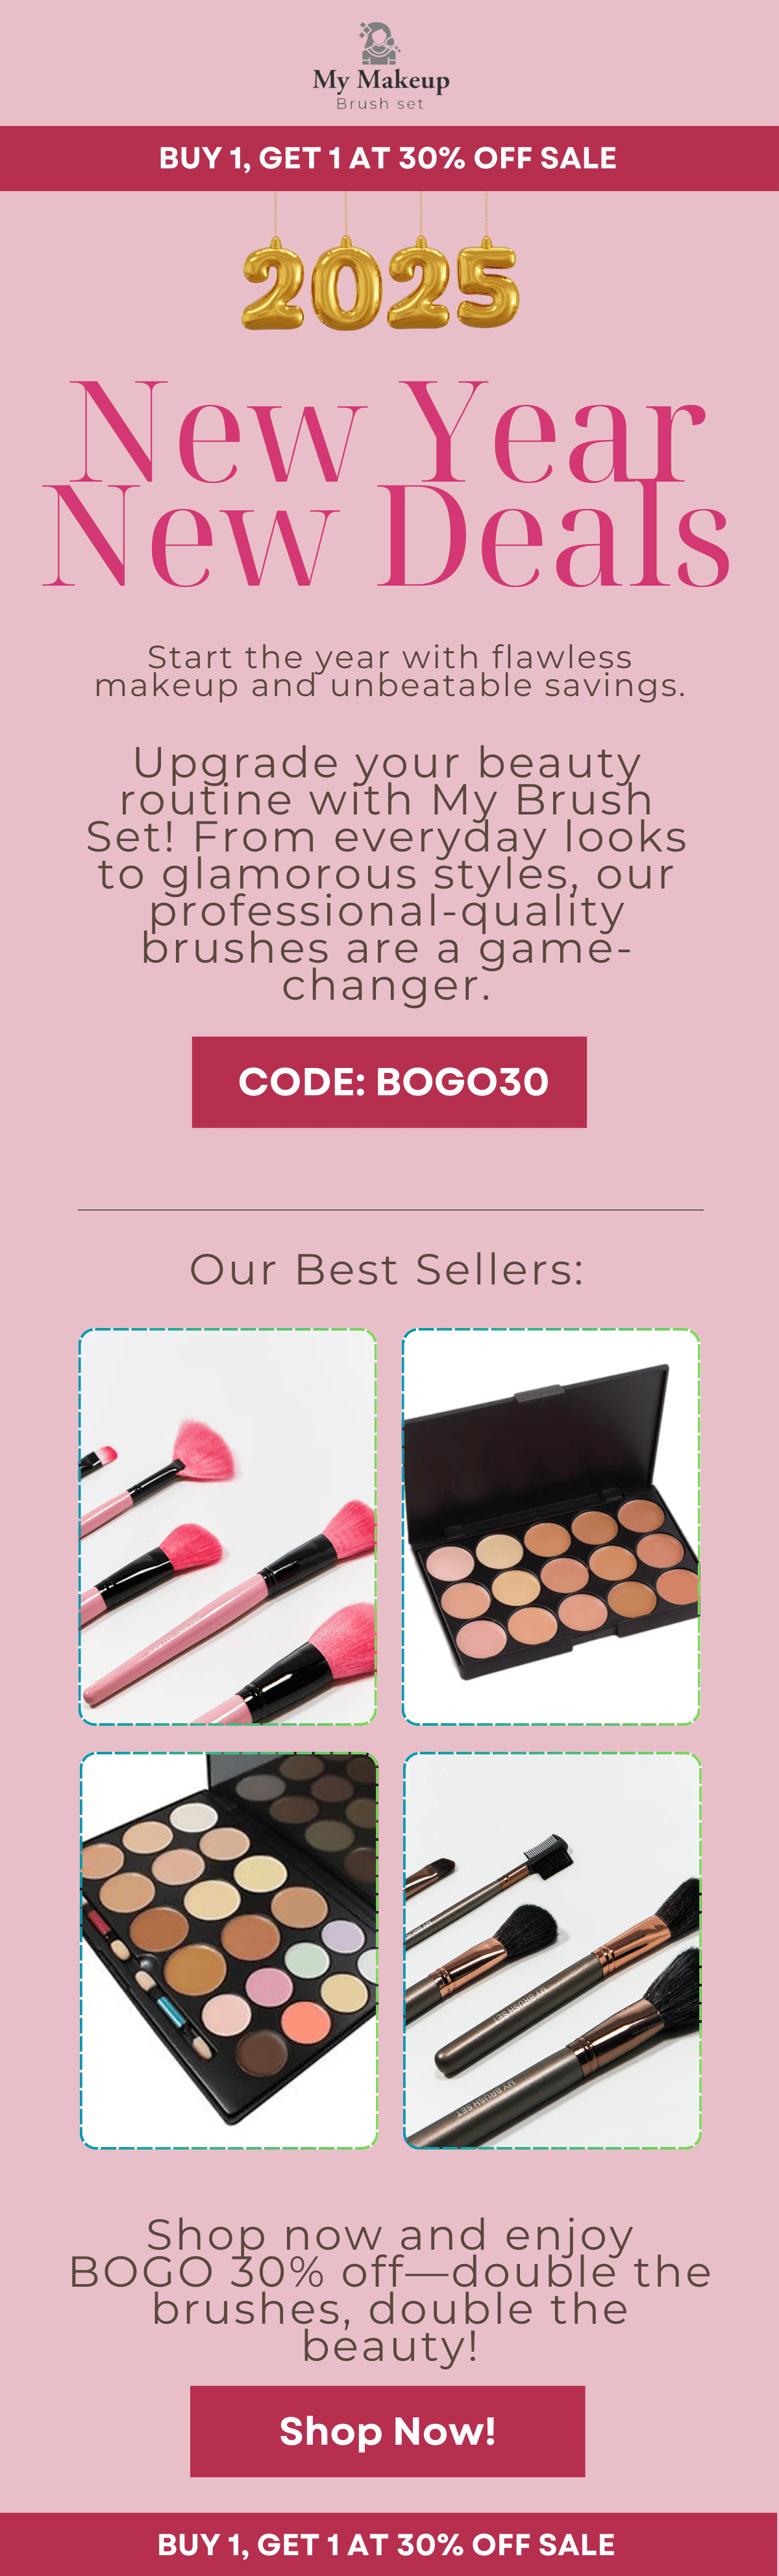This screenshot has height=2576, width=779.
Task: Click the Shop Now! button
Action: 388,2430
